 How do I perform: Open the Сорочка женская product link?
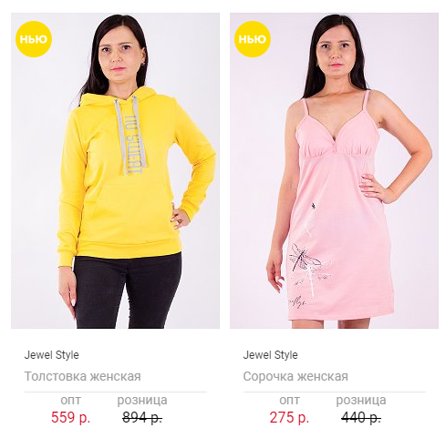coord(295,376)
